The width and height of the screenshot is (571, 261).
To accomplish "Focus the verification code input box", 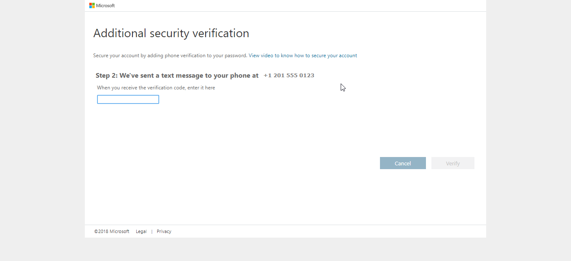I will (x=128, y=99).
